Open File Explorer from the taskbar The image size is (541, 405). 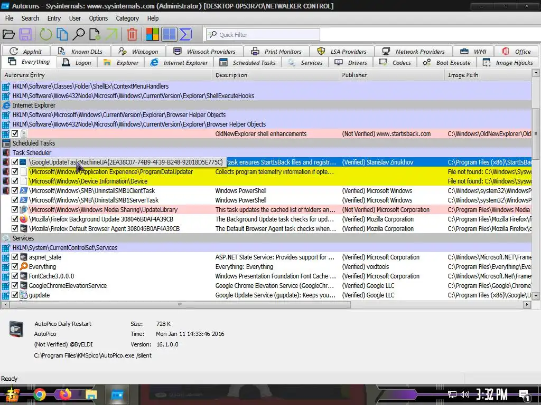[x=91, y=394]
